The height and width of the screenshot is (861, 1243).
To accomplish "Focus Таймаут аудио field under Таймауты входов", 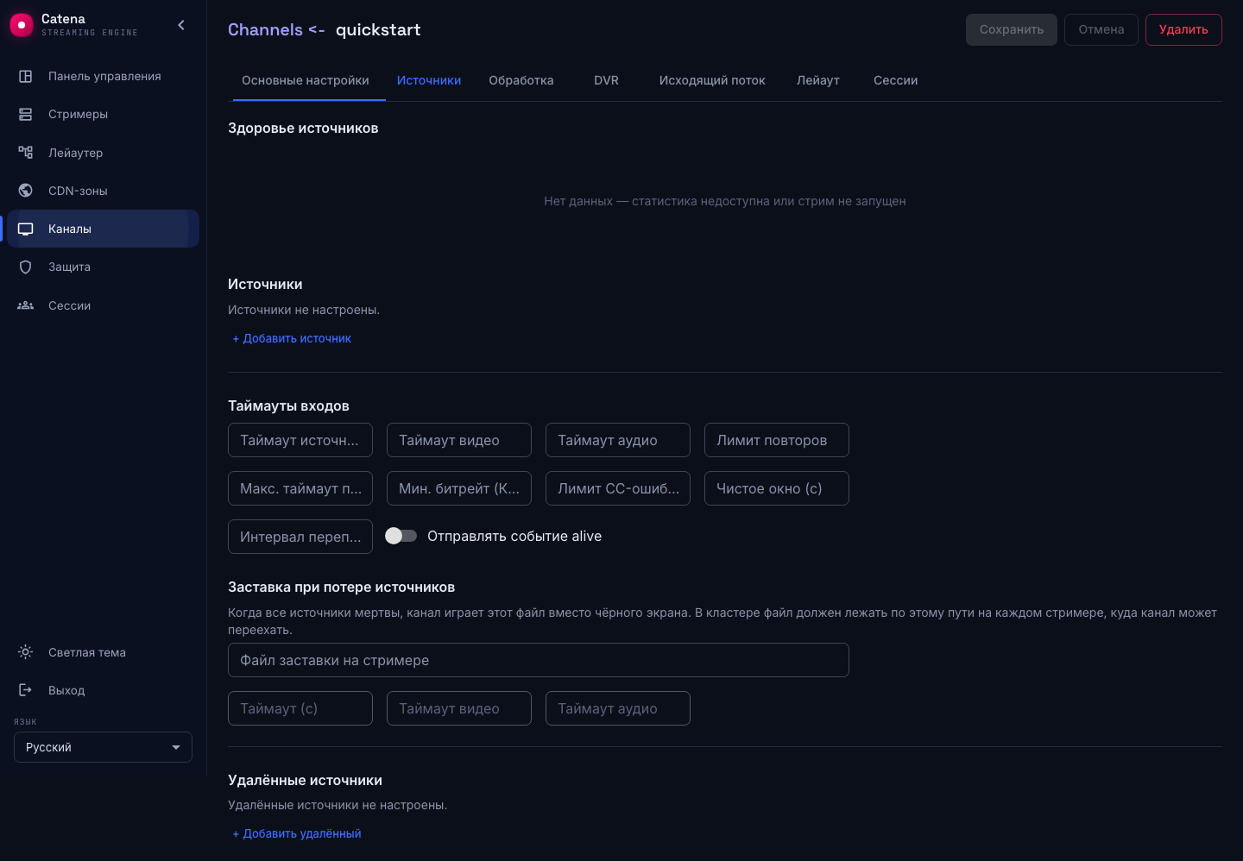I will click(618, 440).
